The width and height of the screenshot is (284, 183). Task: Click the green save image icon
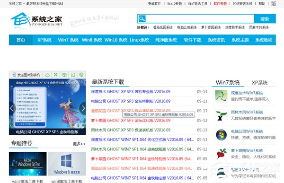pos(64,75)
